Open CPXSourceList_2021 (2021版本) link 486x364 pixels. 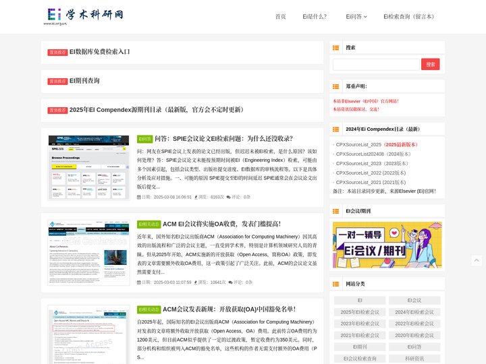(371, 182)
